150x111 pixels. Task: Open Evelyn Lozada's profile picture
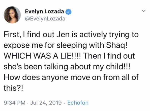[x=12, y=15]
